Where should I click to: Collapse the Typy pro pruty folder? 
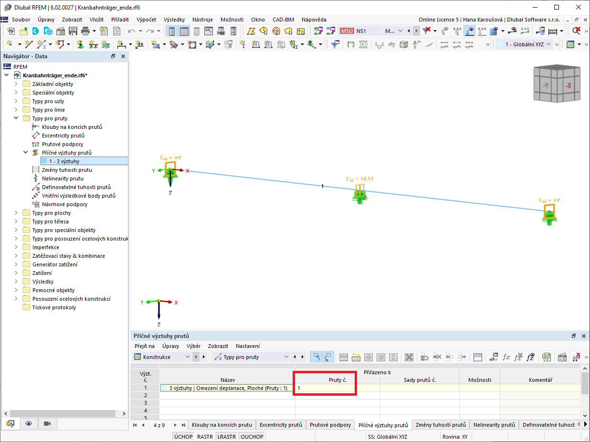point(16,118)
